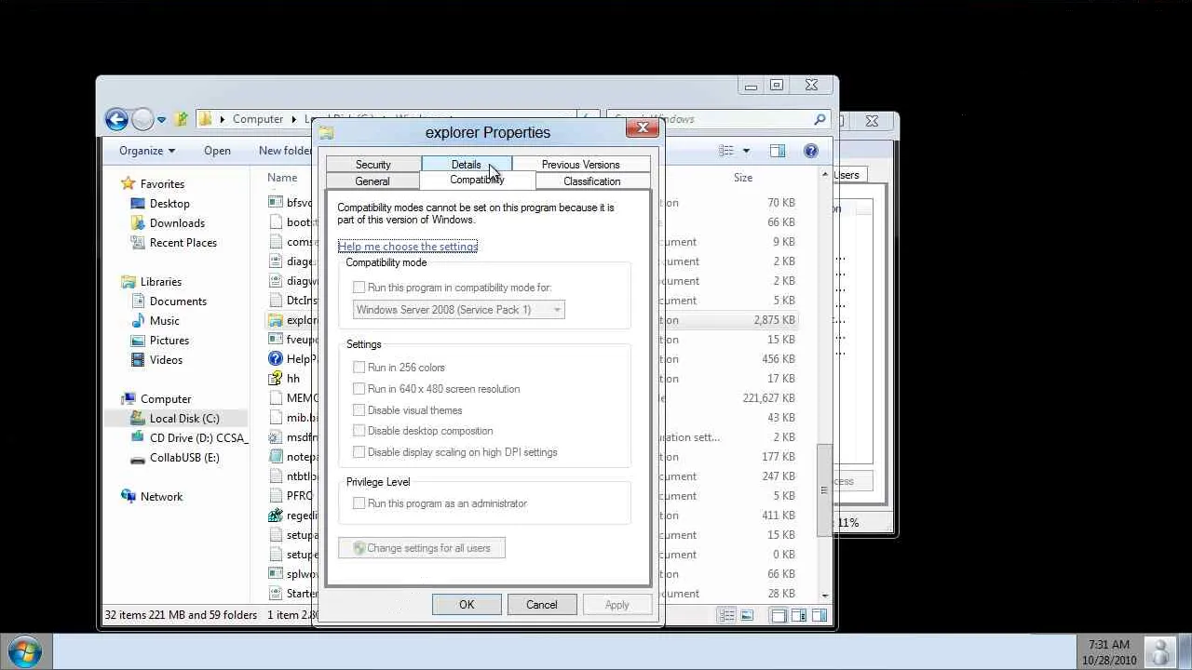The height and width of the screenshot is (670, 1192).
Task: Open the view options dropdown arrow
Action: coord(746,151)
